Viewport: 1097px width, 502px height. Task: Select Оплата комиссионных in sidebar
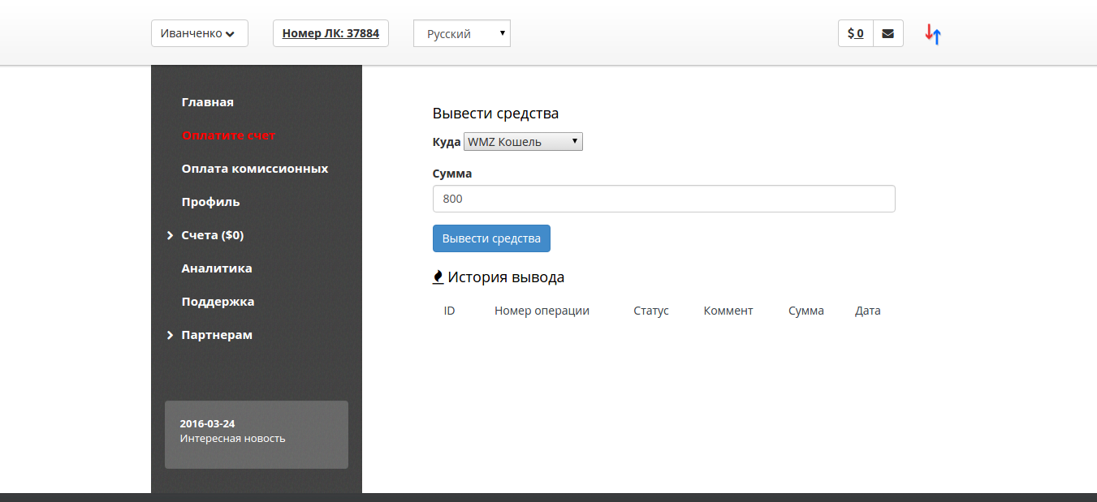click(x=254, y=169)
